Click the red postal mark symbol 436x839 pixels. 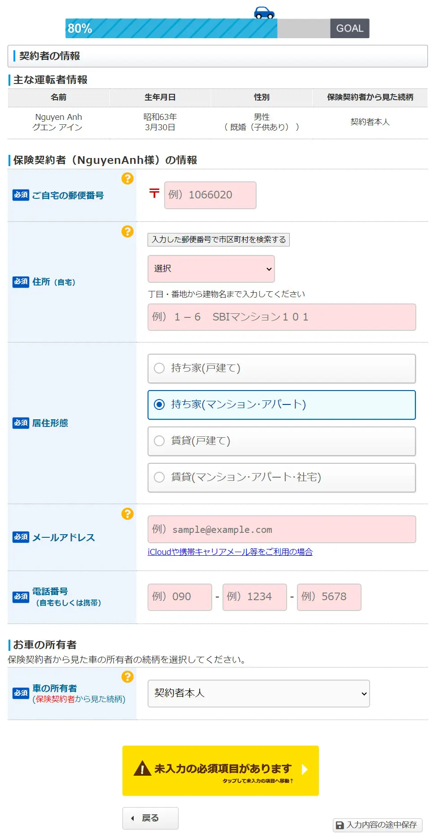(x=154, y=193)
